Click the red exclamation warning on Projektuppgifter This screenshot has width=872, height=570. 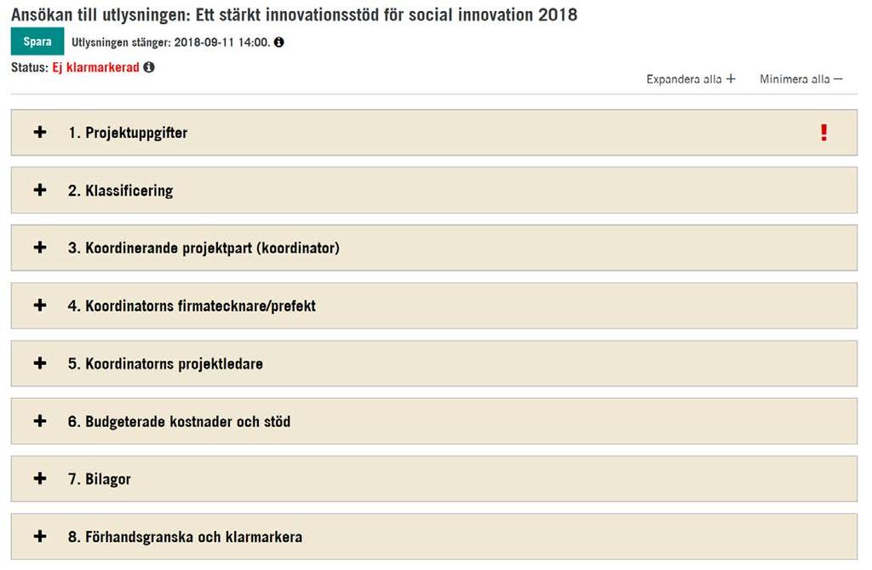point(823,132)
